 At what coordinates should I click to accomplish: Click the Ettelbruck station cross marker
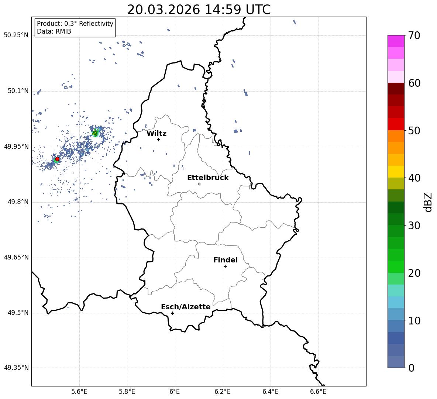pyautogui.click(x=199, y=184)
